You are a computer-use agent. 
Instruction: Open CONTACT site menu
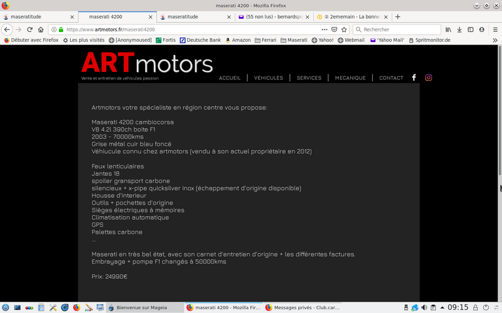pyautogui.click(x=391, y=78)
